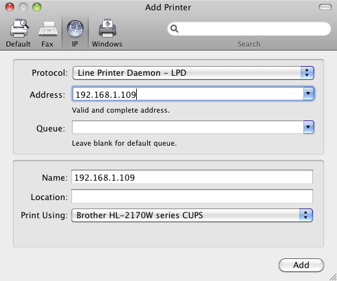Expand the Queue dropdown arrow
This screenshot has width=337, height=281.
coord(308,127)
